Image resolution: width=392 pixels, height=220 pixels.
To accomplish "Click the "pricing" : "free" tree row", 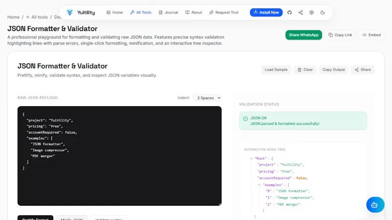I will coord(275,172).
